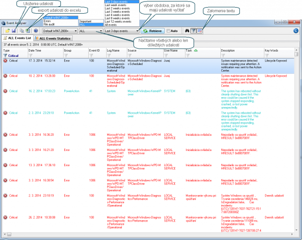Click Juraj user name in 17. 3. 2014 row
Viewport: 302px width, 240px height.
pyautogui.click(x=167, y=61)
